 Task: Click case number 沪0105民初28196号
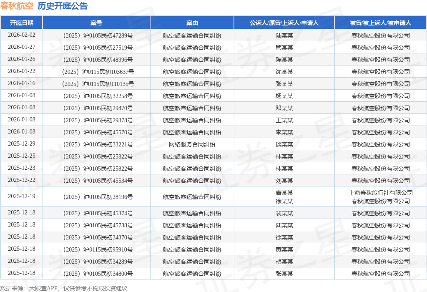[98, 197]
